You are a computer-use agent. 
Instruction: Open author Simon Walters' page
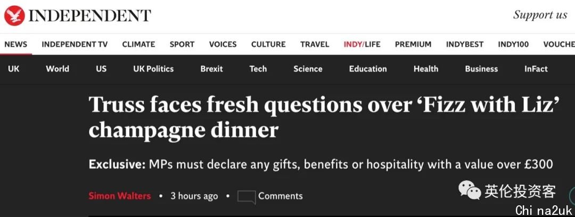coord(120,196)
